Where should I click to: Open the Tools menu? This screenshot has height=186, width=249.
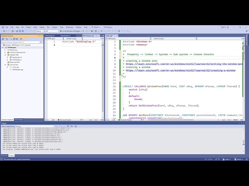point(61,27)
